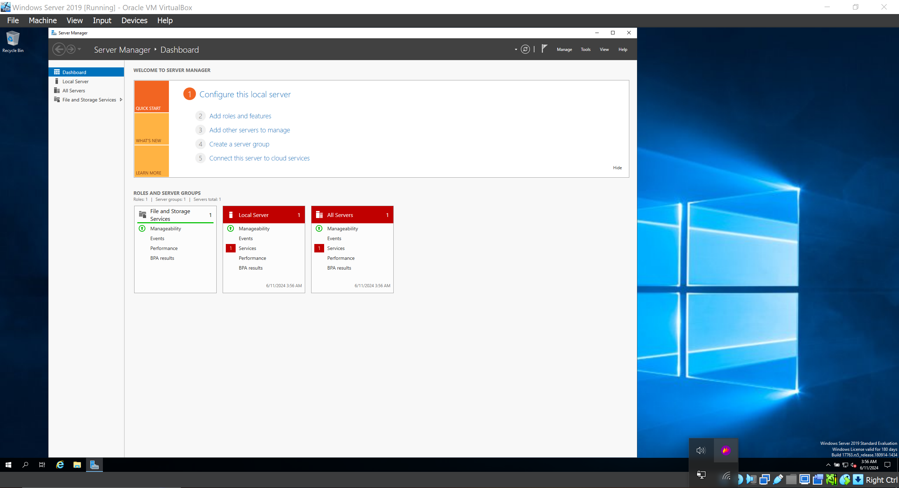Click red Services alert badge in All Servers tile
The height and width of the screenshot is (488, 899).
pyautogui.click(x=319, y=248)
